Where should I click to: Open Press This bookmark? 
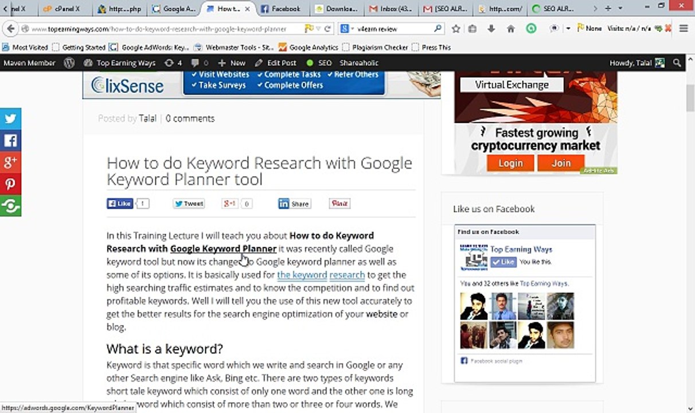click(x=431, y=47)
